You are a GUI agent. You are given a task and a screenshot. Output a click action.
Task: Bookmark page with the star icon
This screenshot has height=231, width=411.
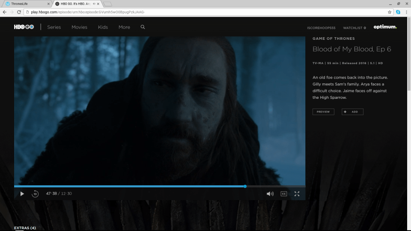coord(390,12)
